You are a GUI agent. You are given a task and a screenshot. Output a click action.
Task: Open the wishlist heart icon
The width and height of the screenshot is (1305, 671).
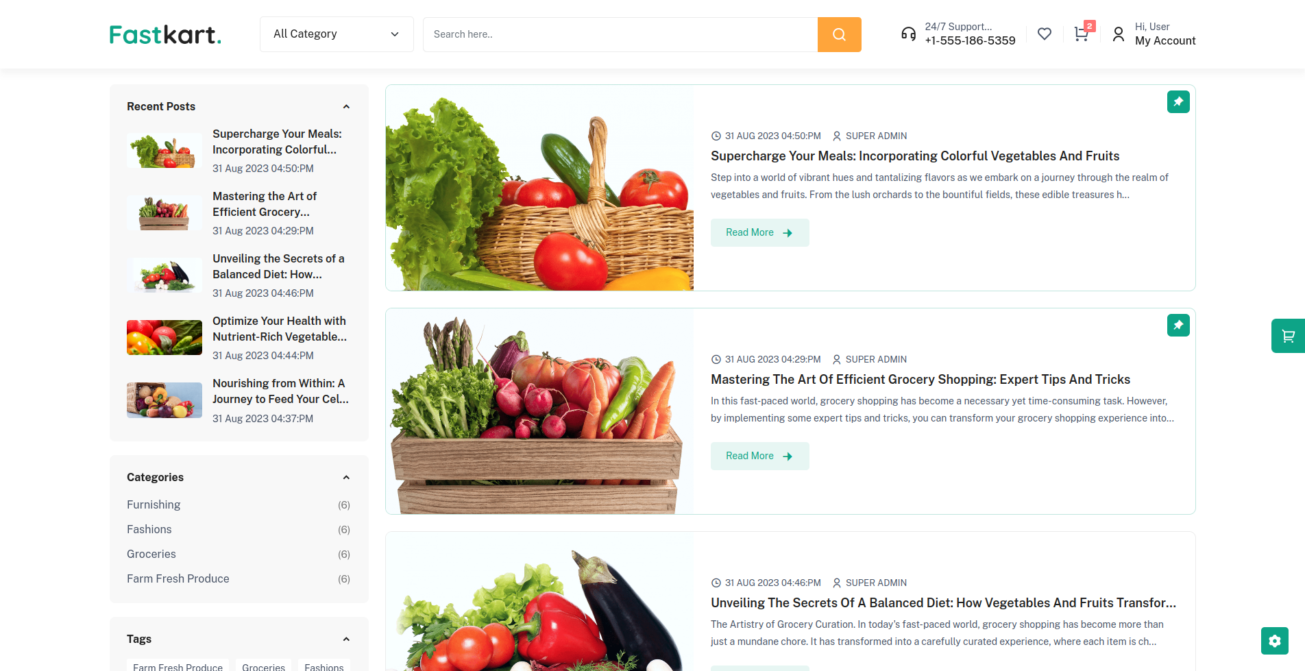pyautogui.click(x=1045, y=34)
